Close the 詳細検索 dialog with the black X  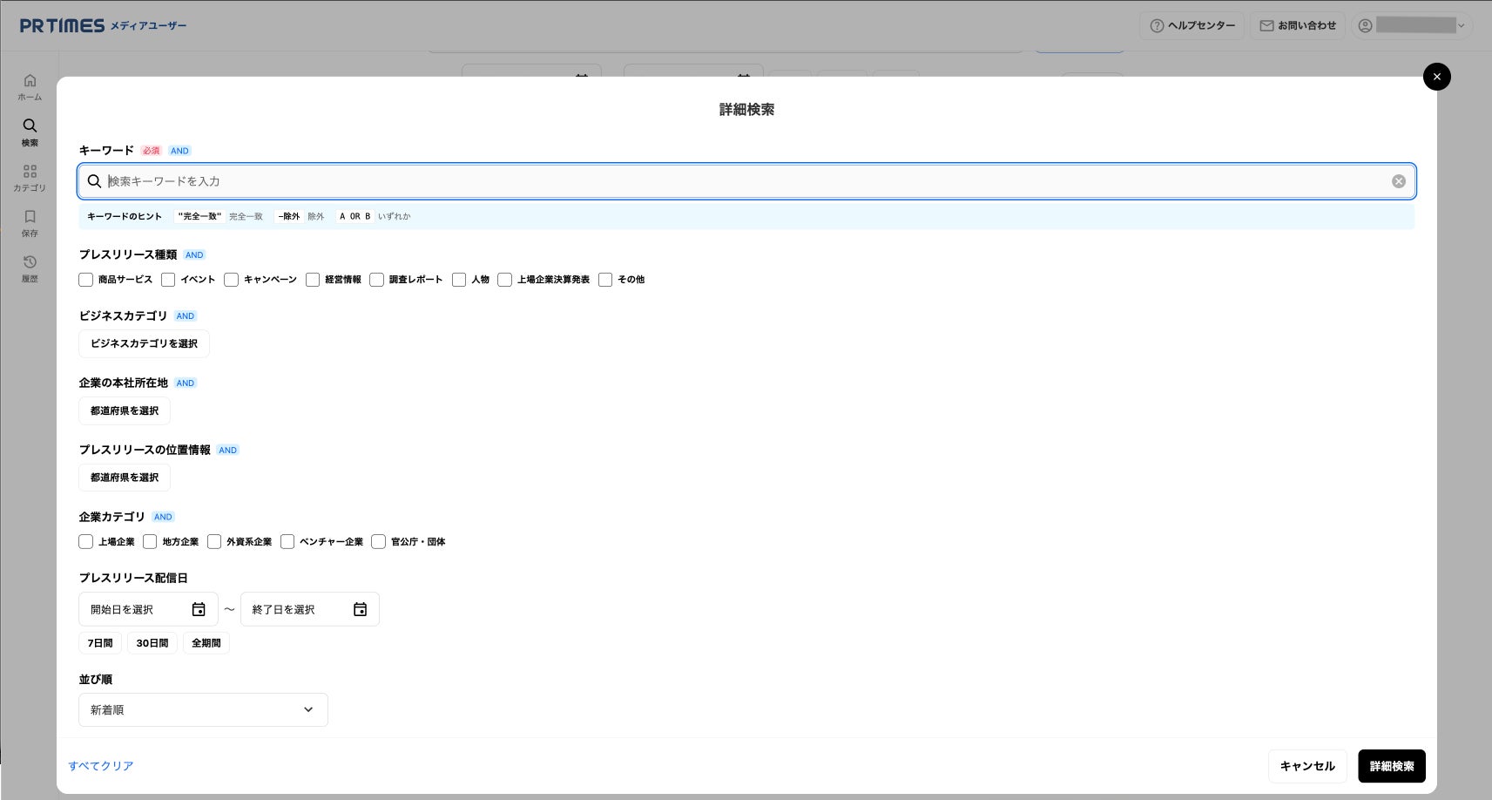pos(1436,77)
